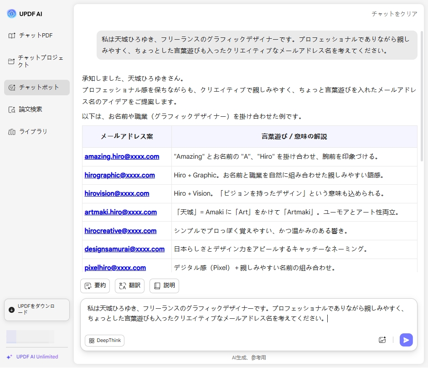The height and width of the screenshot is (368, 428).
Task: Click the 言葉遊び / 意味の解説 column header
Action: coord(294,136)
